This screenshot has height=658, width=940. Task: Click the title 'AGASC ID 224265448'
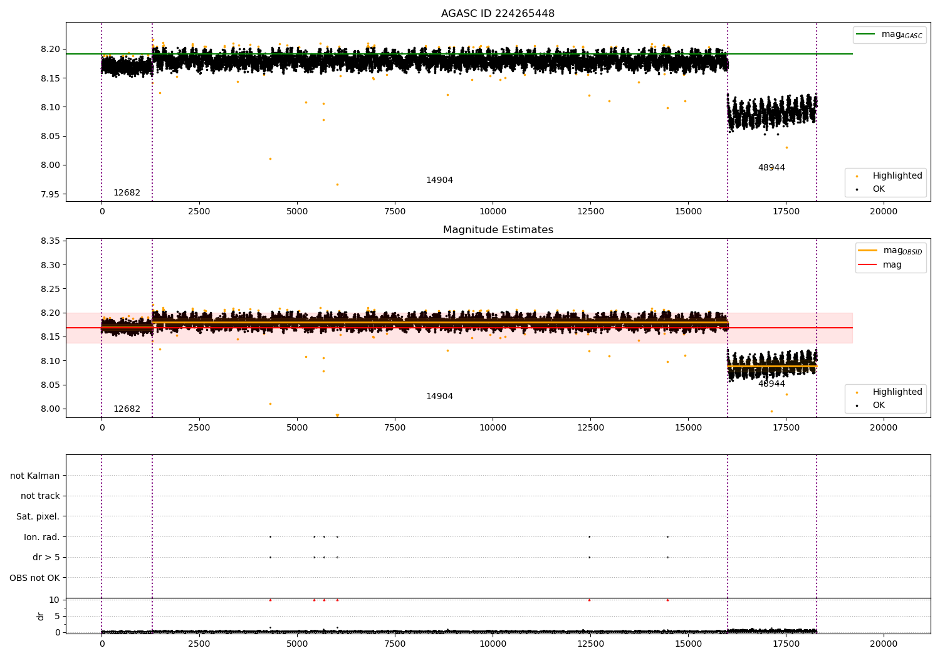[498, 14]
